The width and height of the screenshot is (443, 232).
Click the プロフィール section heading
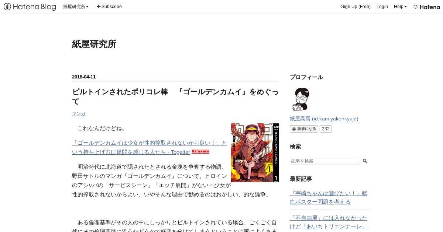point(306,77)
